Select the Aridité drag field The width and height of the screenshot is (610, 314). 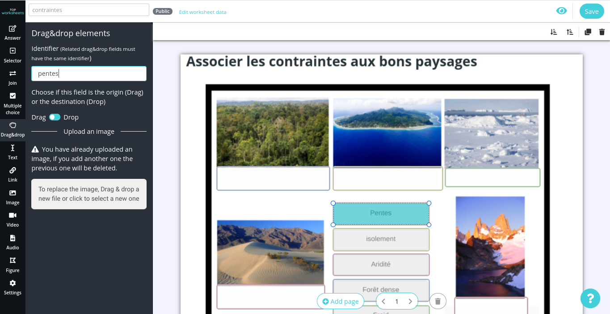pos(381,265)
